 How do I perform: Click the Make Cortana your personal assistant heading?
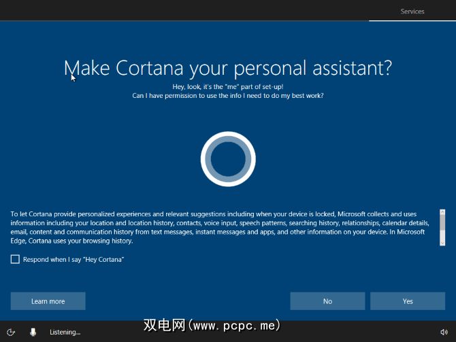point(228,69)
